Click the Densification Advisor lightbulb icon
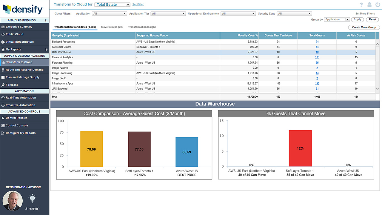The image size is (382, 215). coord(32,199)
